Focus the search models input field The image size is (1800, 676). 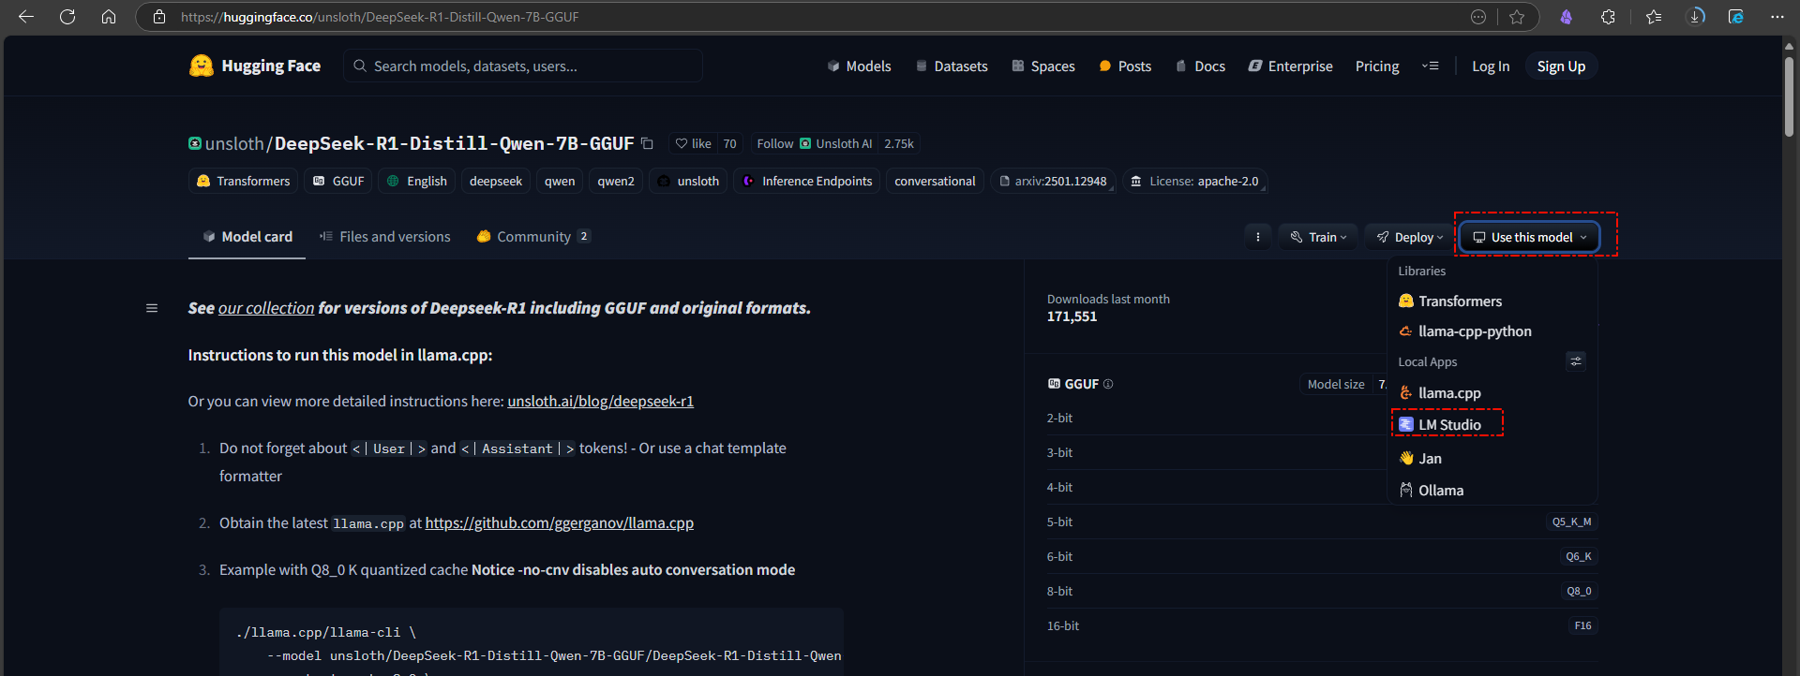(523, 66)
